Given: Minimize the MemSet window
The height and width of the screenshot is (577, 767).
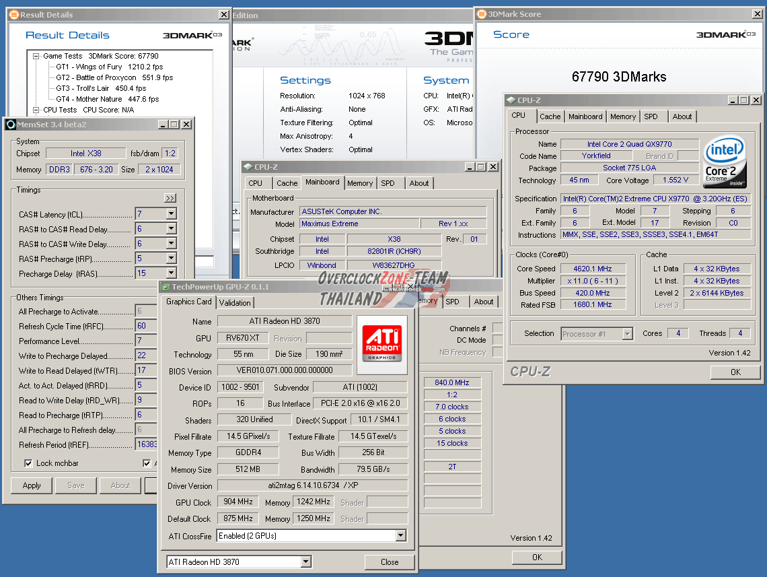Looking at the screenshot, I should (164, 125).
